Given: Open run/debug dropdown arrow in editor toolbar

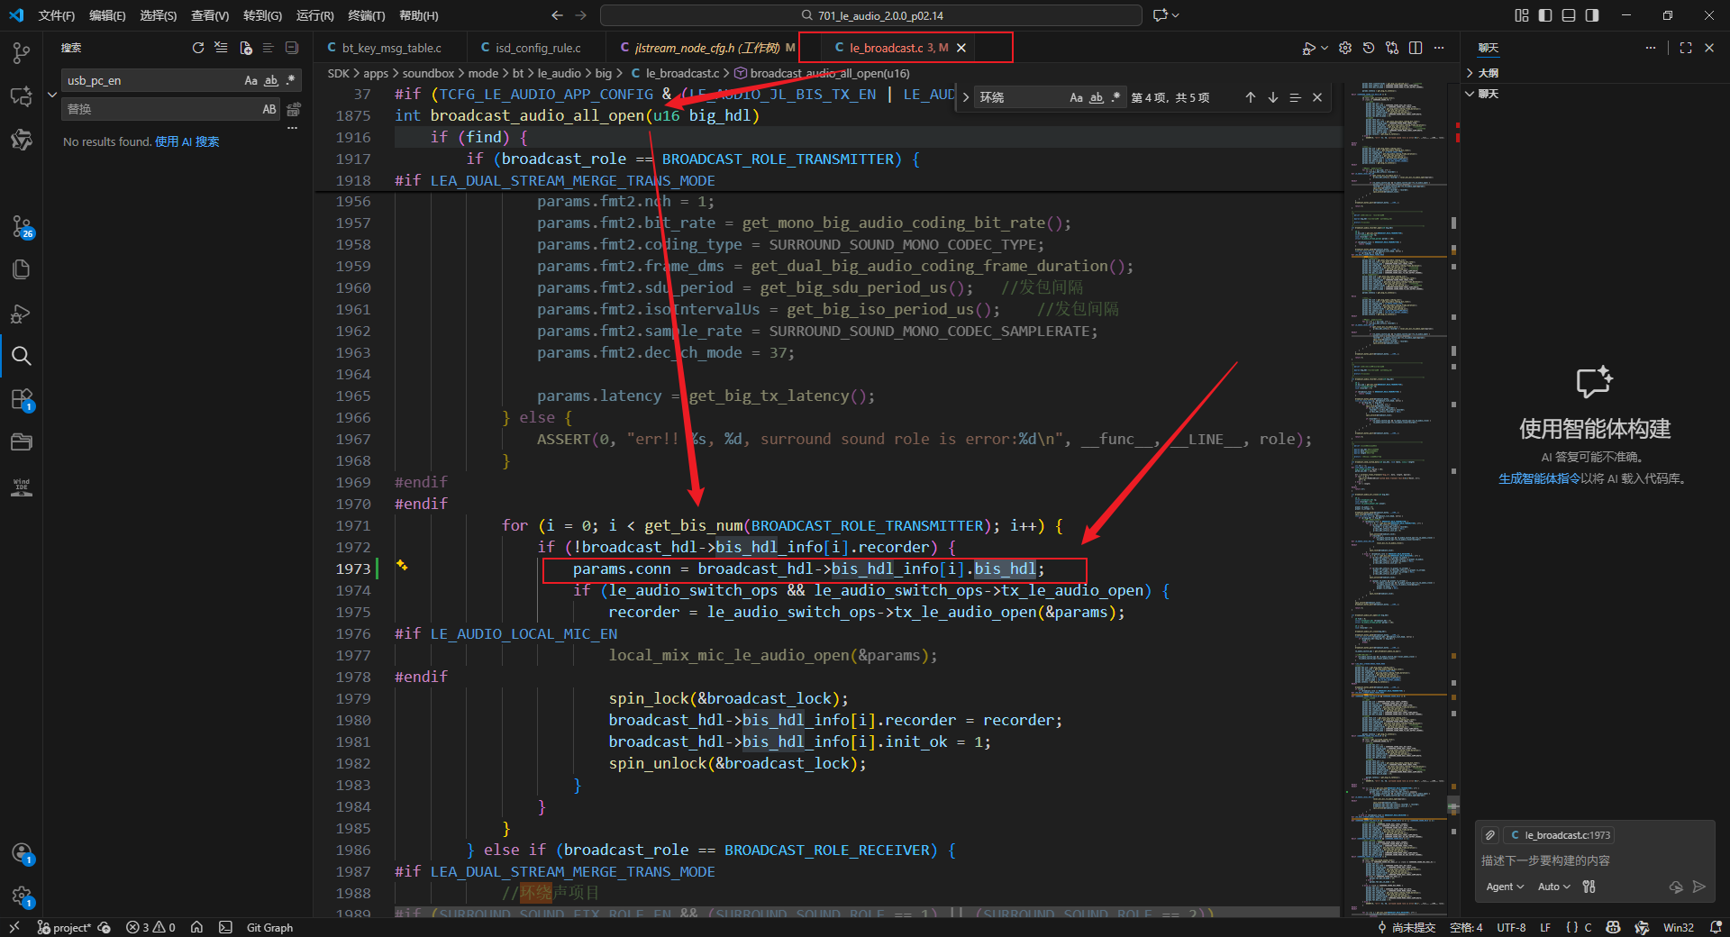Looking at the screenshot, I should [x=1325, y=48].
